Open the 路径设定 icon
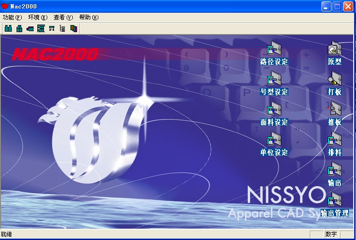356x240 pixels. click(x=274, y=48)
